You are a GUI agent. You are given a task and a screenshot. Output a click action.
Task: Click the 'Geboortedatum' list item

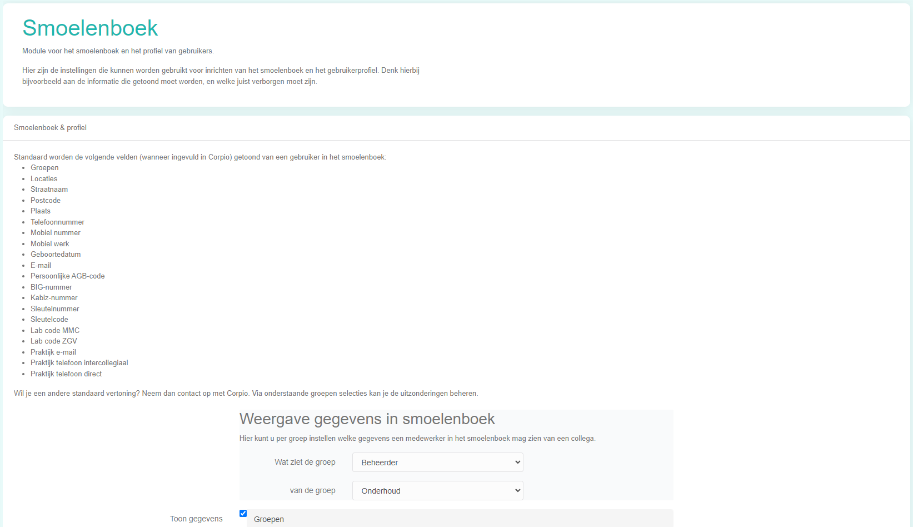coord(56,254)
